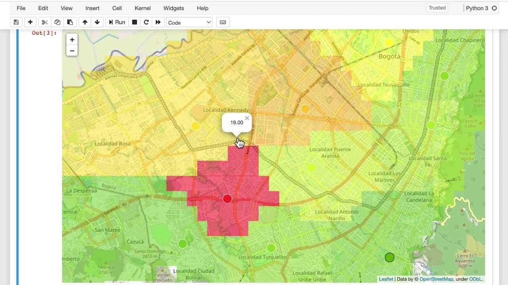The width and height of the screenshot is (508, 285).
Task: Click the La Despensa map label
Action: tap(81, 191)
